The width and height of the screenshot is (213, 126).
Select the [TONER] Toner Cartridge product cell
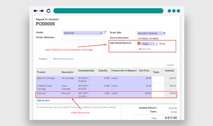[48, 87]
